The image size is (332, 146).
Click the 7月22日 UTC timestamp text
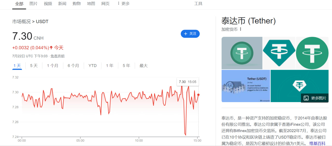pyautogui.click(x=30, y=56)
